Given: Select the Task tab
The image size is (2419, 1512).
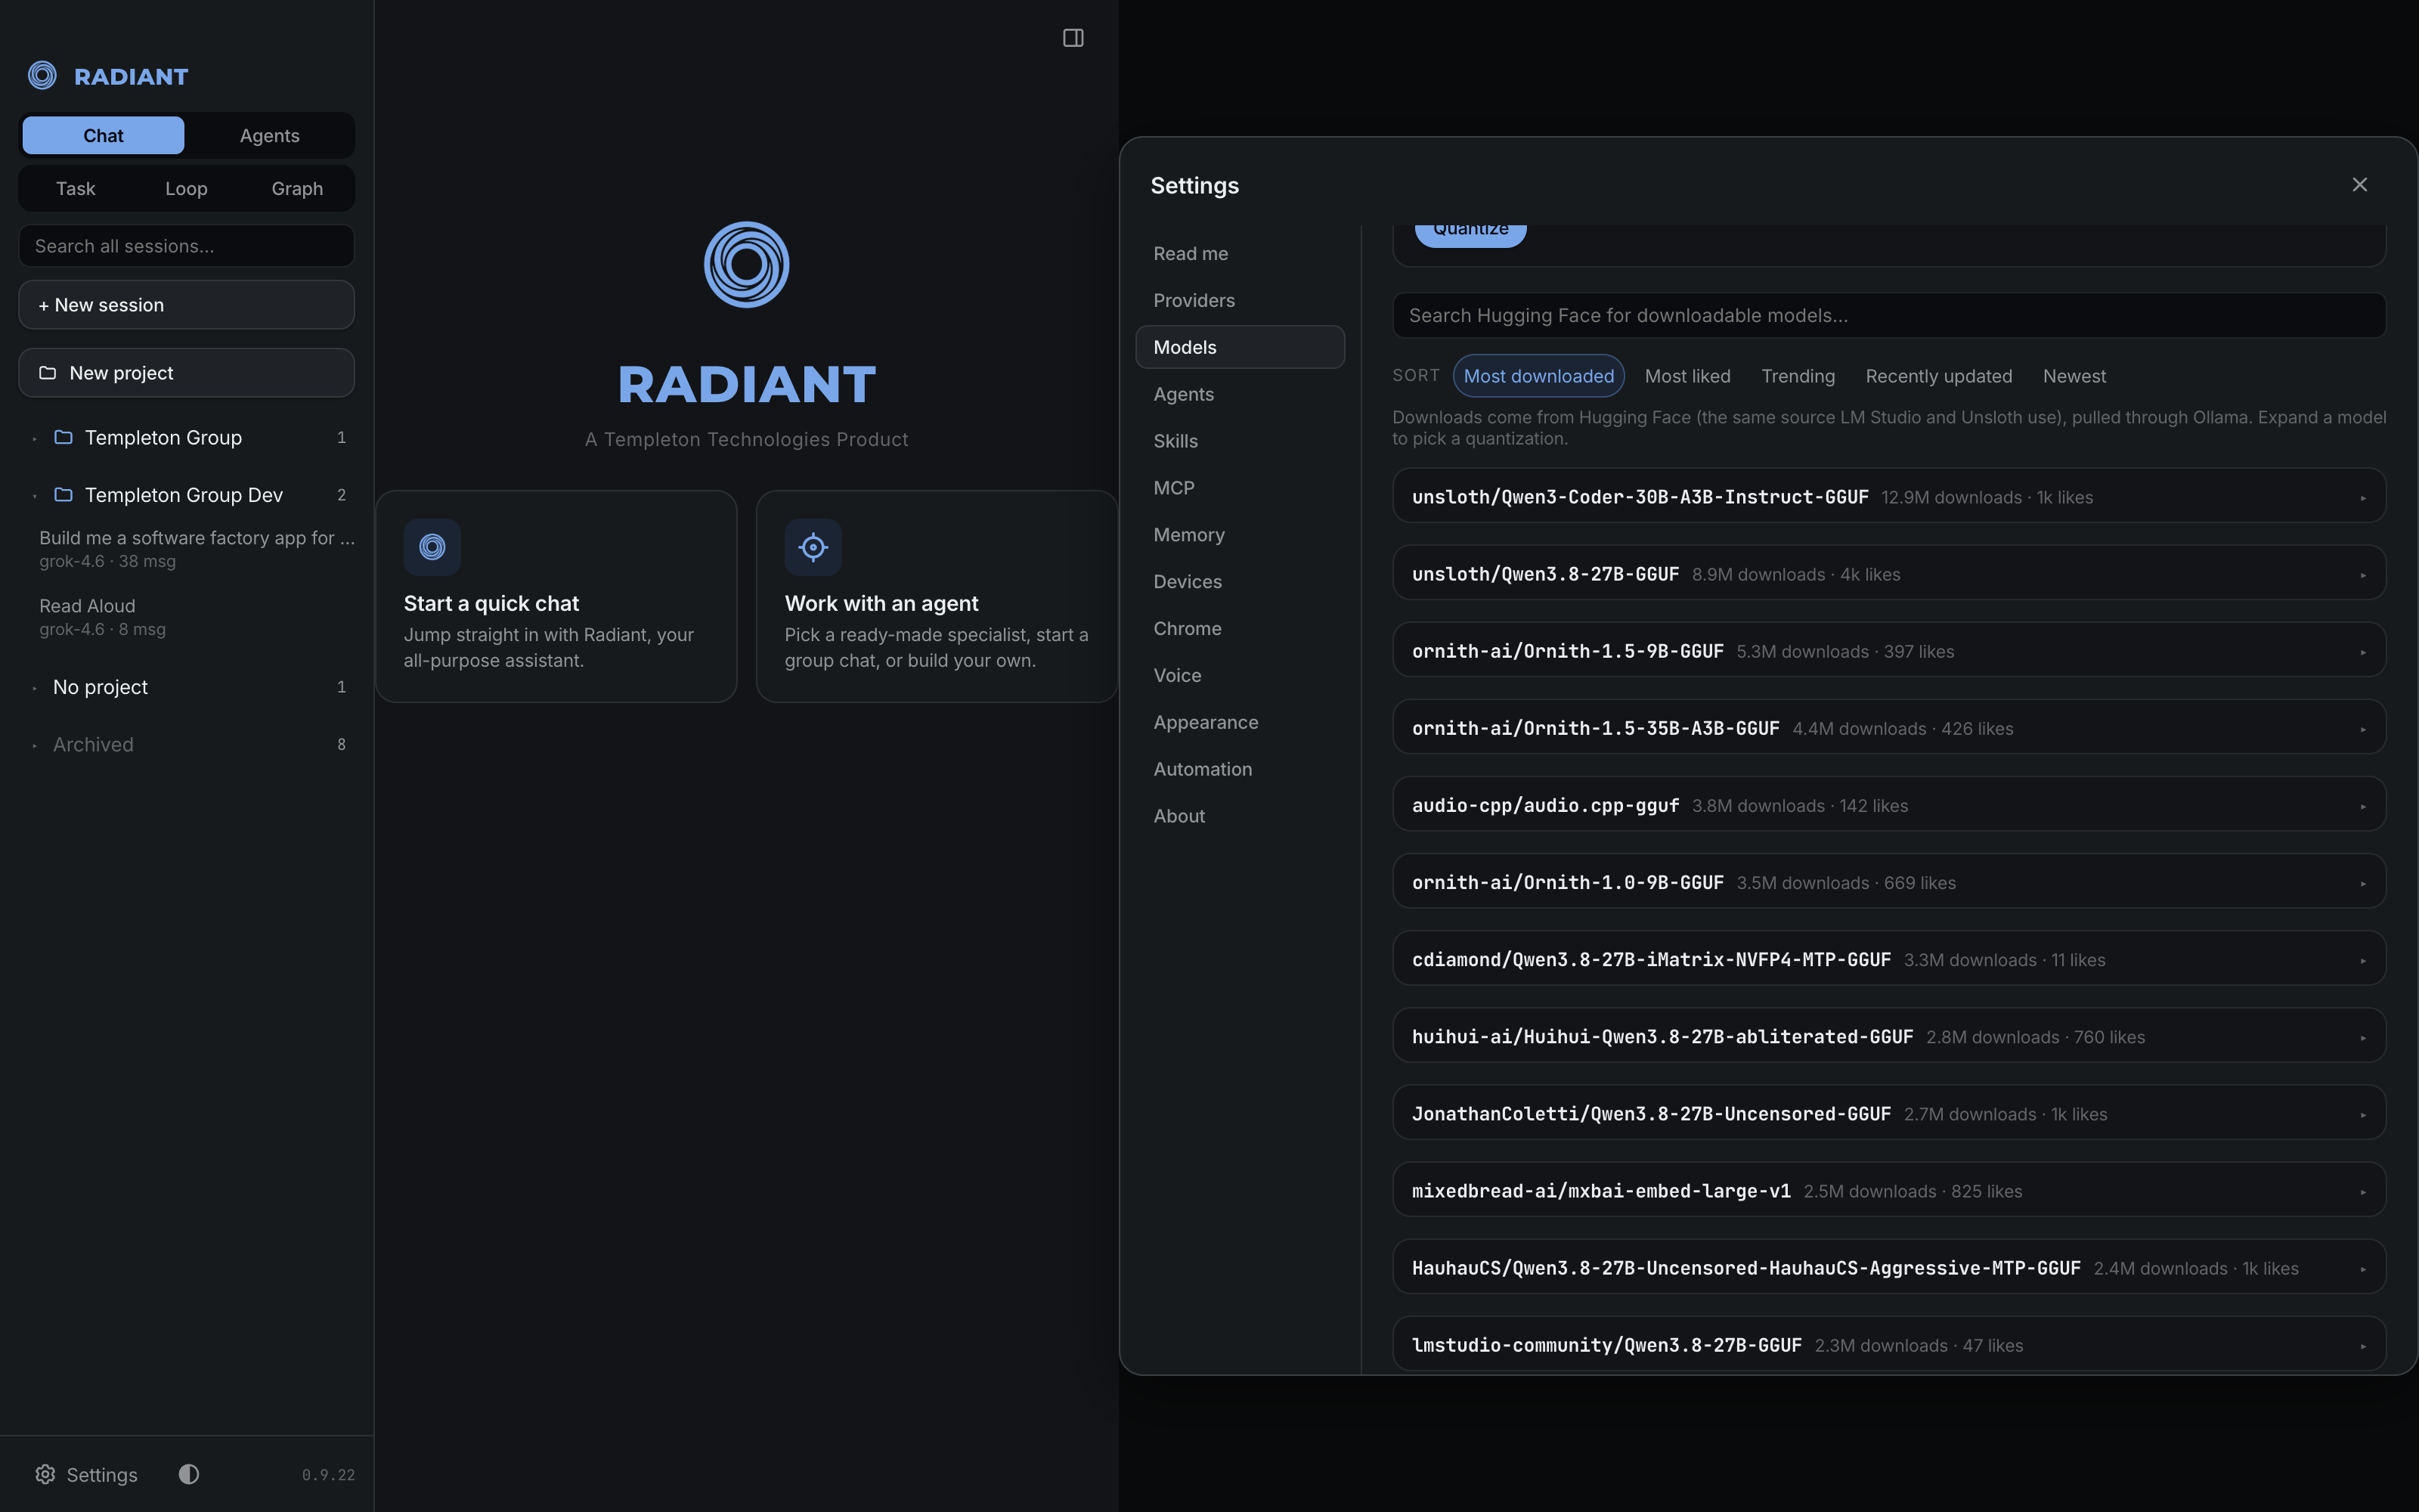Looking at the screenshot, I should pos(76,189).
